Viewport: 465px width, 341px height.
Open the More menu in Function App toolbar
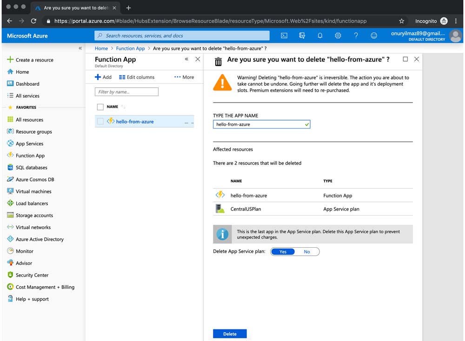click(184, 77)
